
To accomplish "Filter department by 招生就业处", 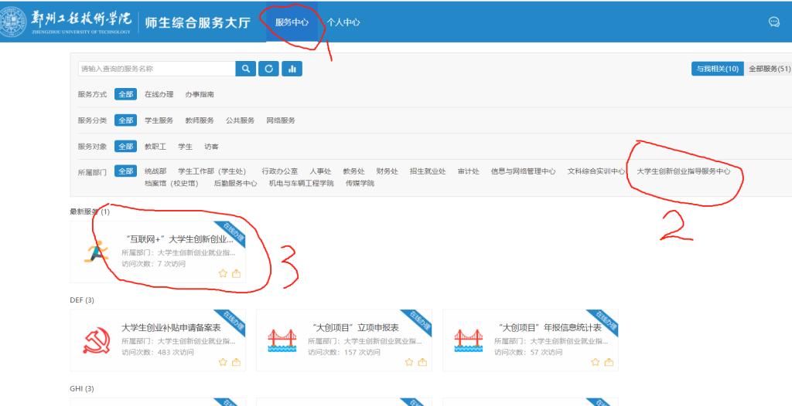I will 428,171.
